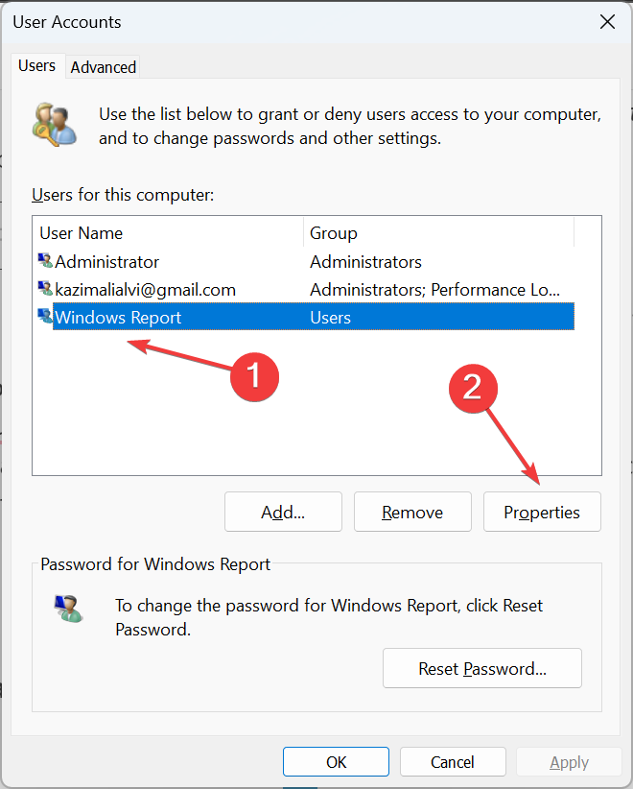Viewport: 633px width, 789px height.
Task: Select the Windows Report user entry
Action: 118,318
